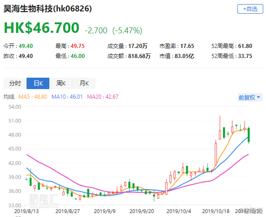Click the 36.00 y-axis price label
This screenshot has height=217, width=266.
[x=15, y=191]
